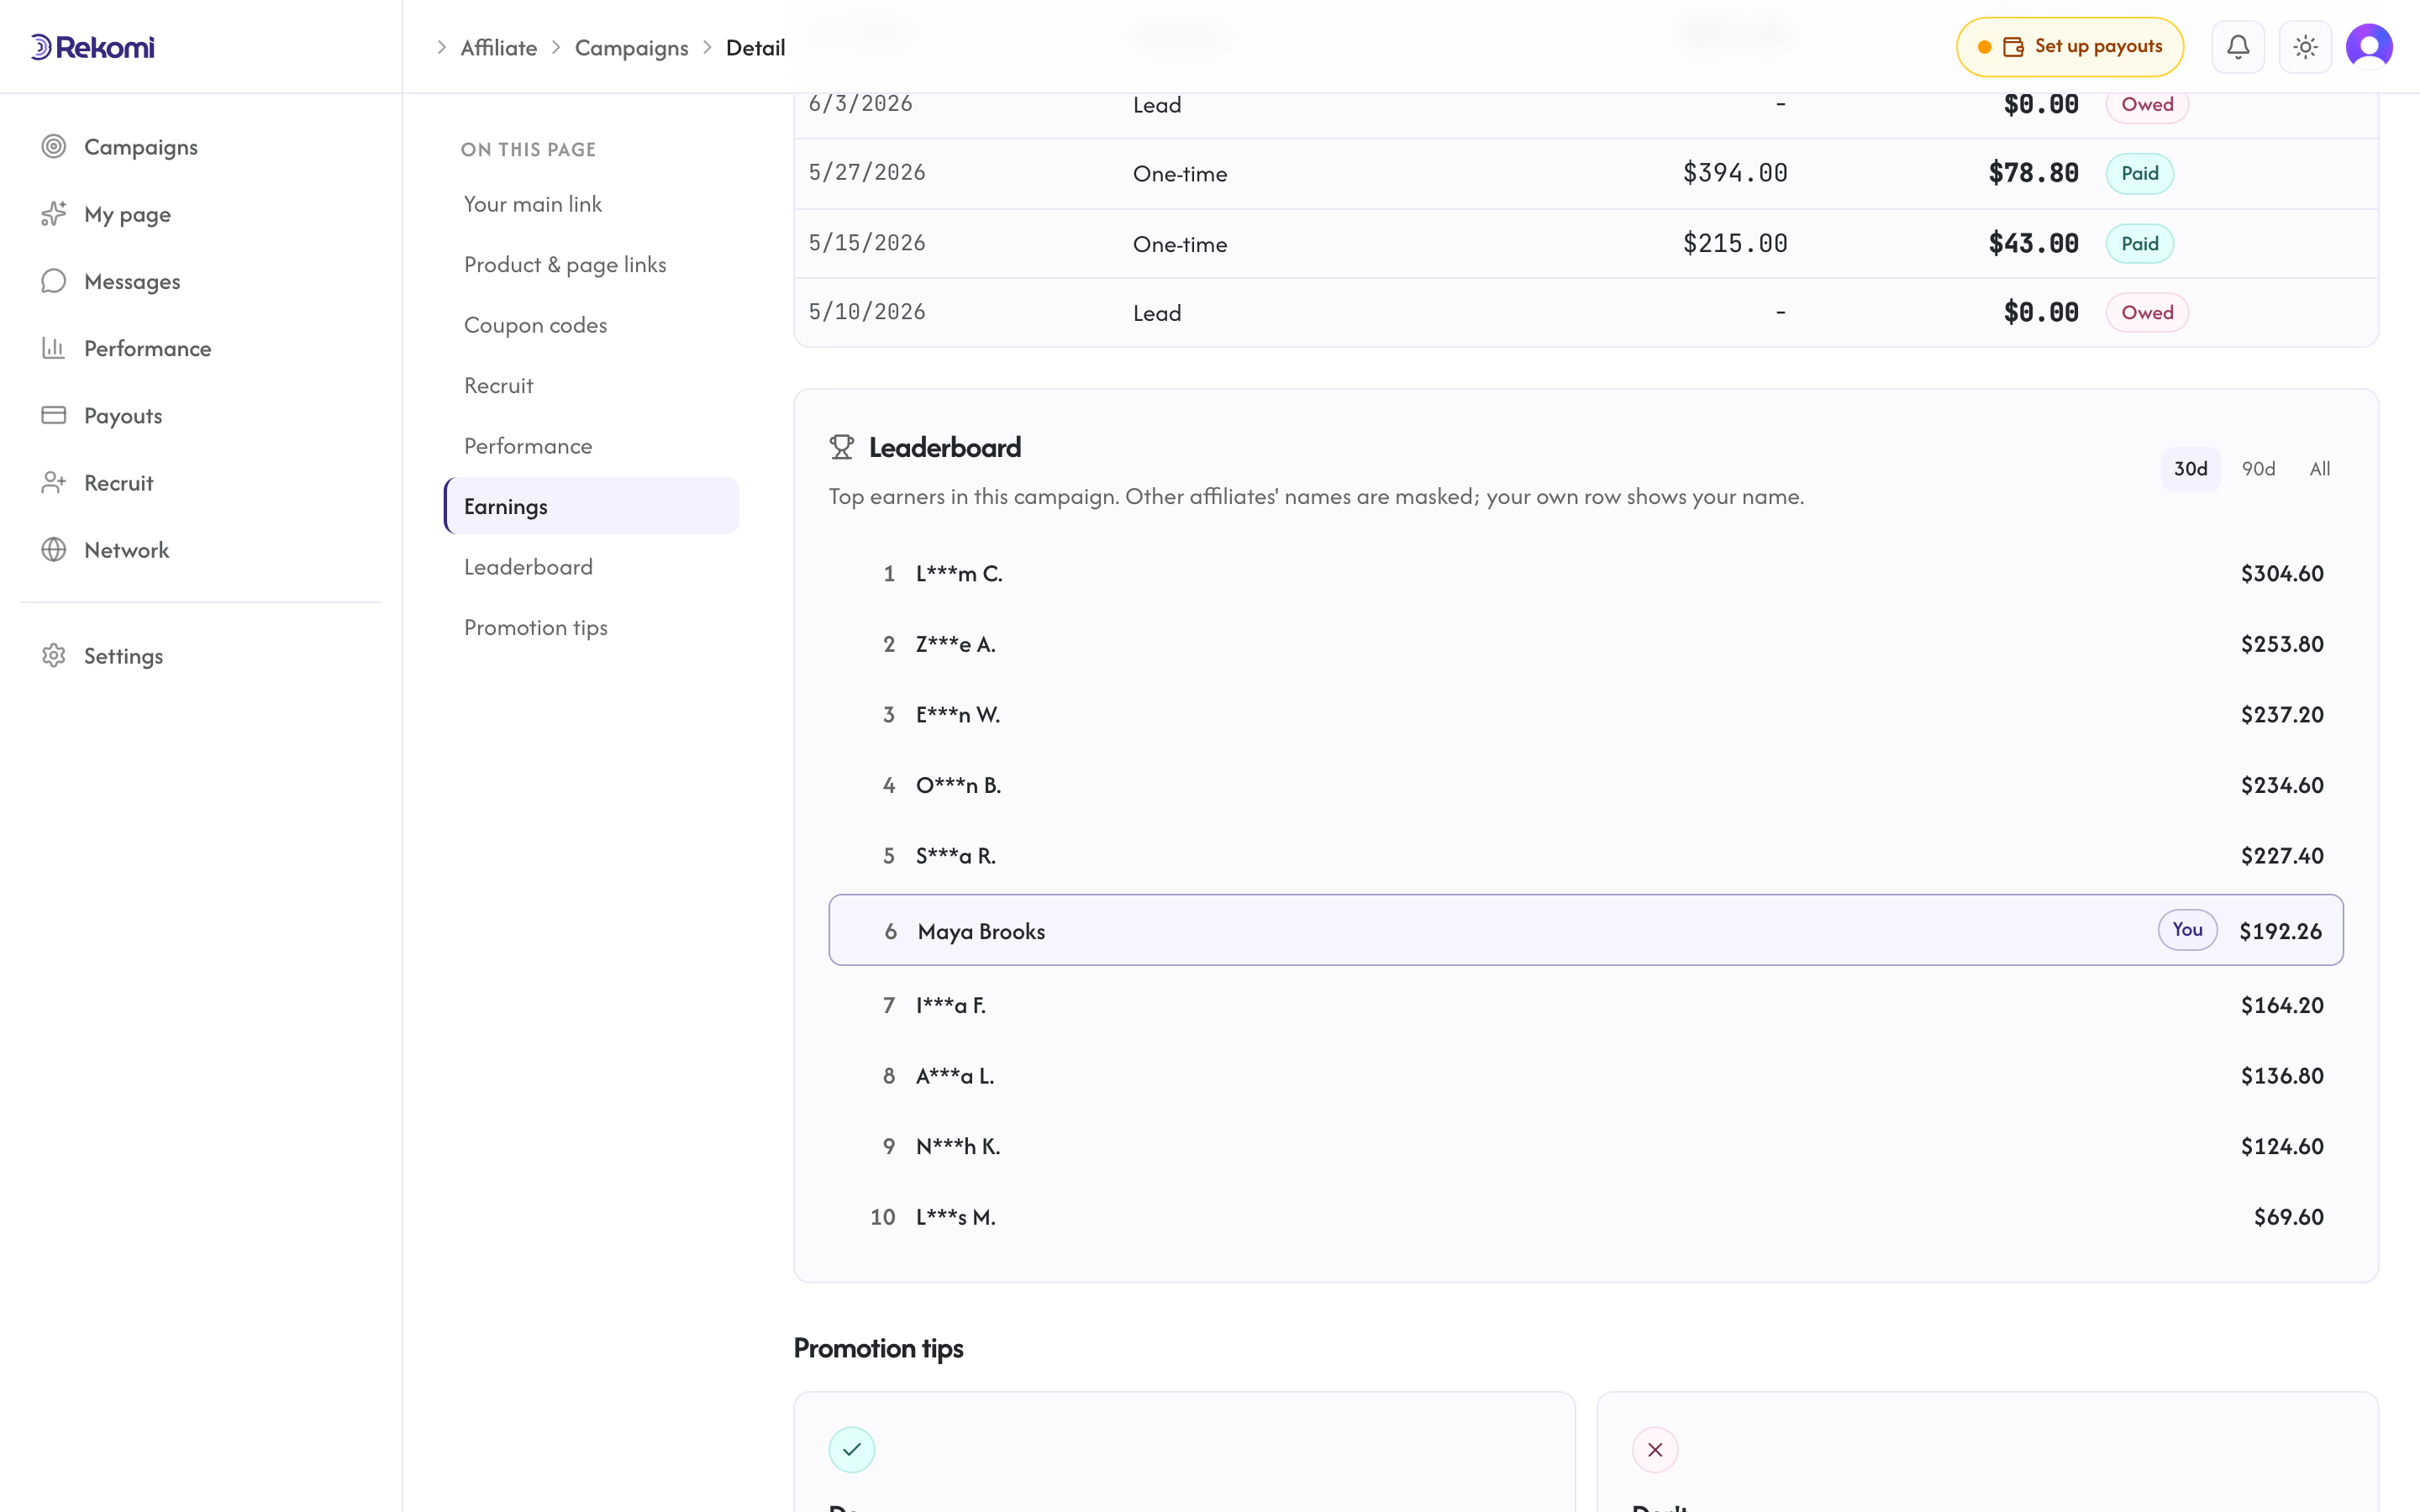2420x1512 pixels.
Task: Click the You badge on Maya Brooks row
Action: (x=2187, y=930)
